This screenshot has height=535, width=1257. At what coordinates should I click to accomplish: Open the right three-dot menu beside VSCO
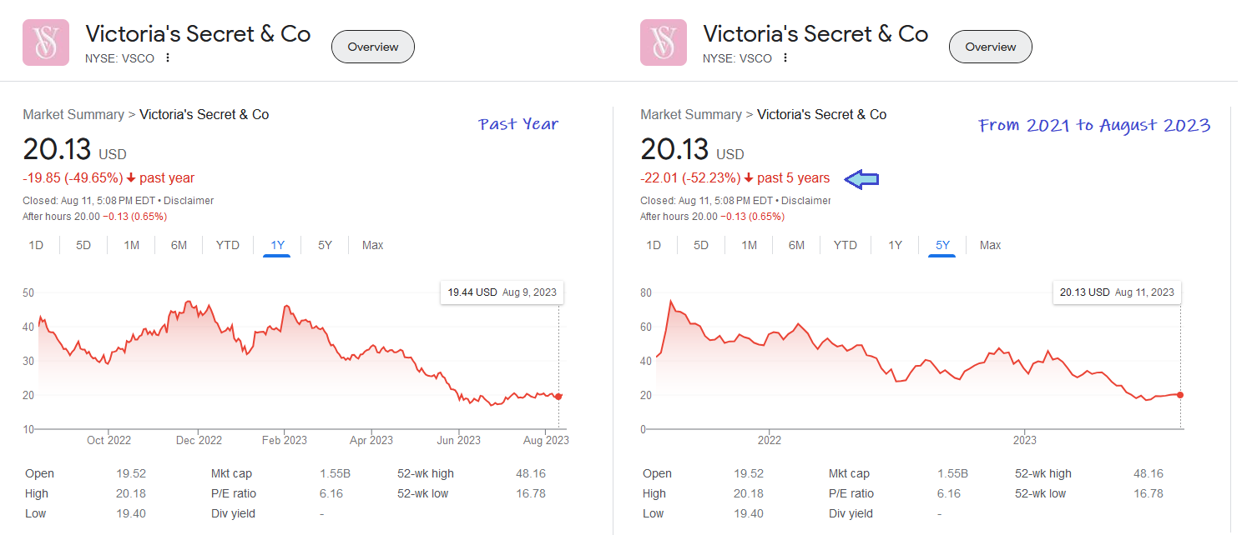click(x=785, y=58)
